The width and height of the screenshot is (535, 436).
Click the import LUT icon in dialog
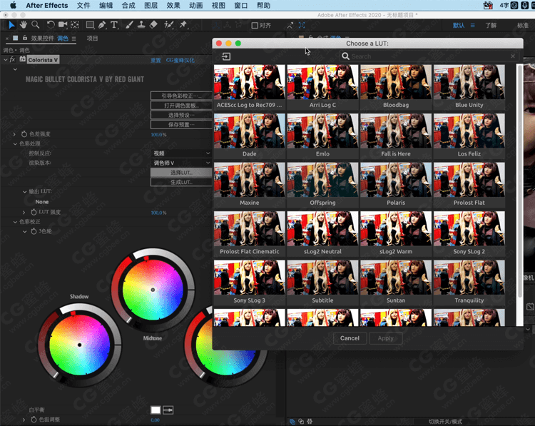tap(226, 56)
